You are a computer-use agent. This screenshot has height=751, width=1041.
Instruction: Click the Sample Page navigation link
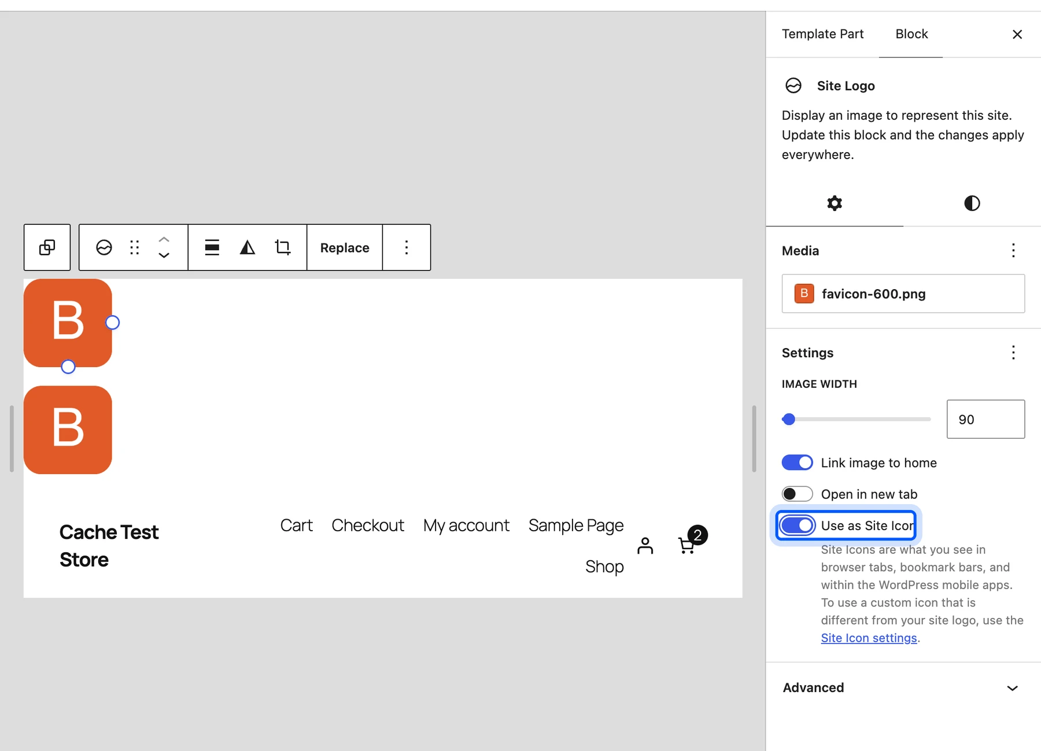coord(576,525)
